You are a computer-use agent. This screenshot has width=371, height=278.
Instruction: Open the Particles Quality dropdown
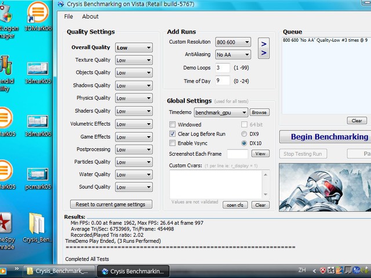(134, 162)
